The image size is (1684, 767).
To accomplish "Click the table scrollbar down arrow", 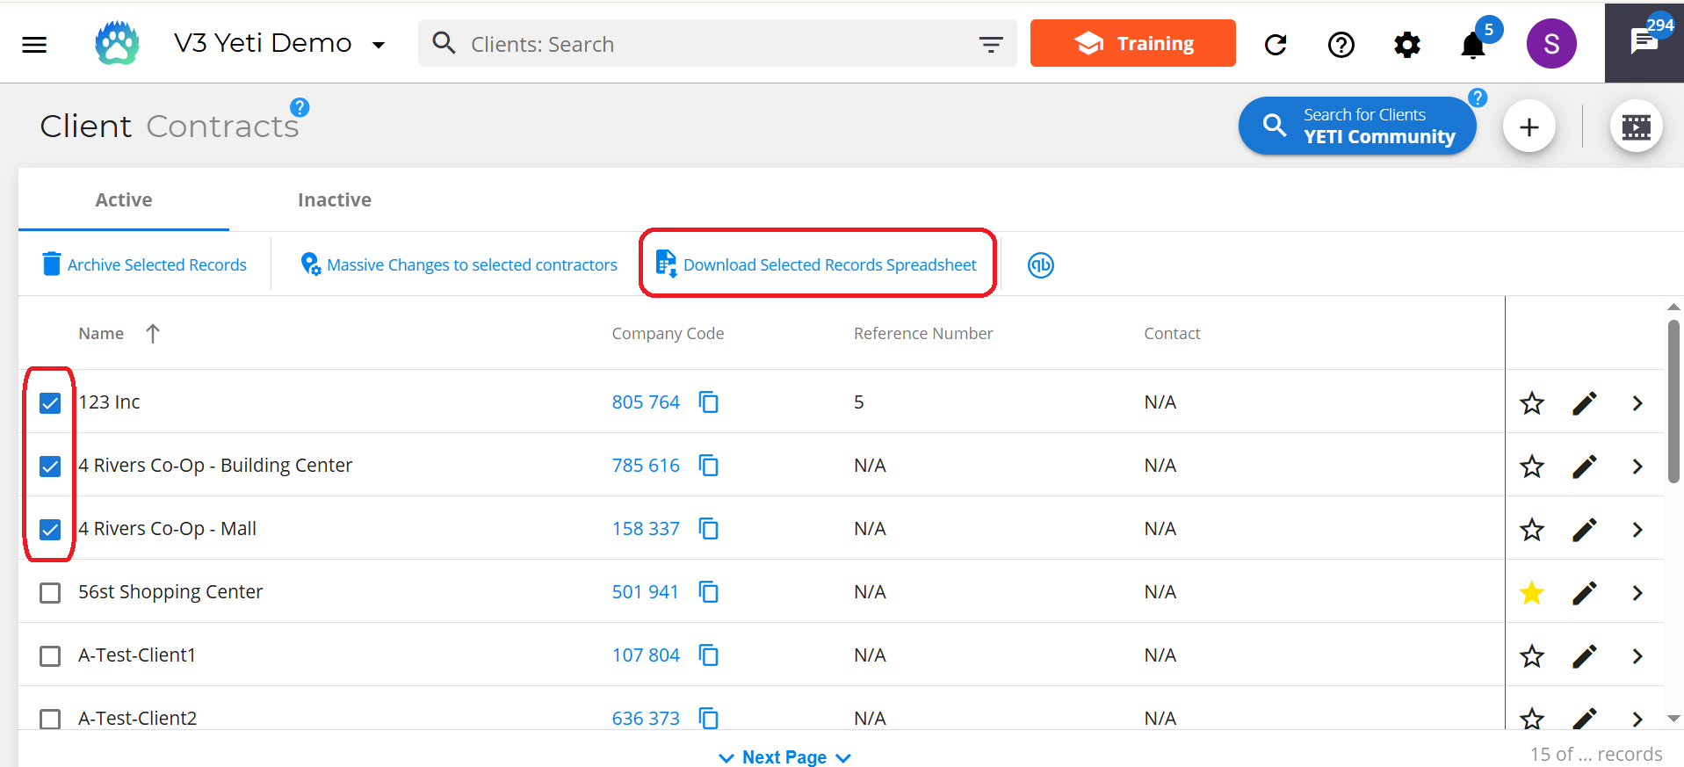I will [x=1673, y=718].
